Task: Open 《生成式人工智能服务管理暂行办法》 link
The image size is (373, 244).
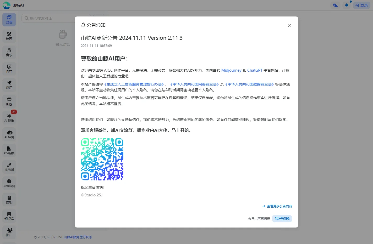Action: tap(134, 84)
